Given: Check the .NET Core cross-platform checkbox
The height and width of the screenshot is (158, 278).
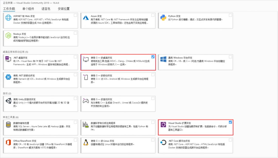Looking at the screenshot, I should click(x=230, y=140).
